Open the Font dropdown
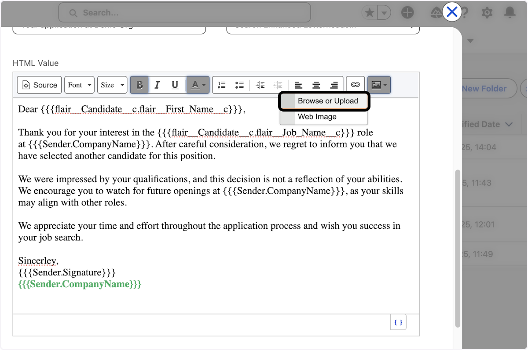 pos(80,85)
